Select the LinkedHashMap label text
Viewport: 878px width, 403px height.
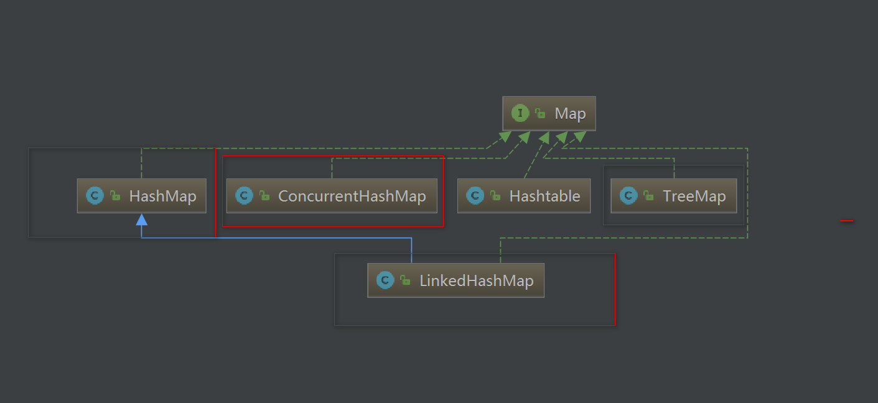pos(476,280)
